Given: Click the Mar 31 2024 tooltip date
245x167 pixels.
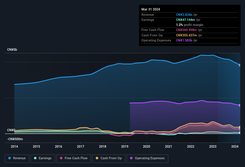Looking at the screenshot, I should pyautogui.click(x=151, y=9).
